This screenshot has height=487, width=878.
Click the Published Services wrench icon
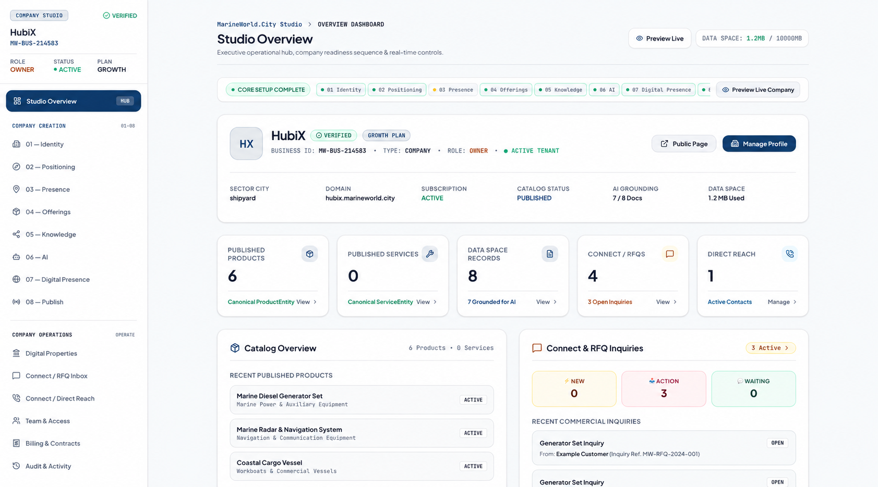coord(429,254)
